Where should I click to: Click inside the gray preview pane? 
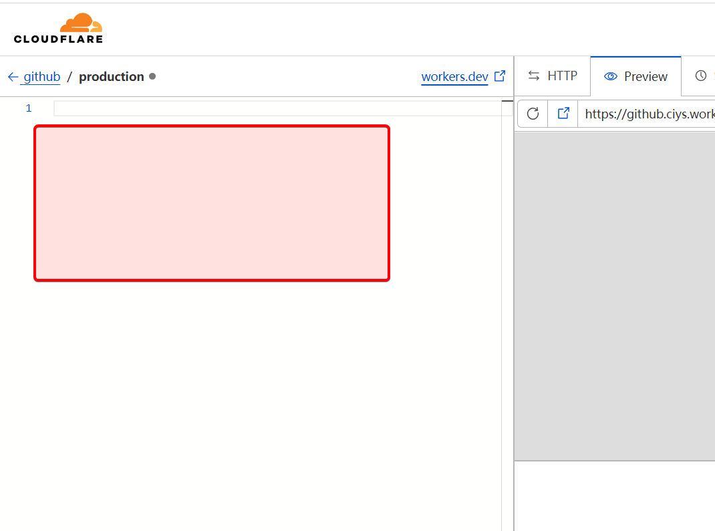pos(615,294)
